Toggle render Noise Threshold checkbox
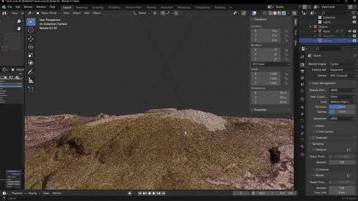This screenshot has height=201, width=358. (331, 183)
